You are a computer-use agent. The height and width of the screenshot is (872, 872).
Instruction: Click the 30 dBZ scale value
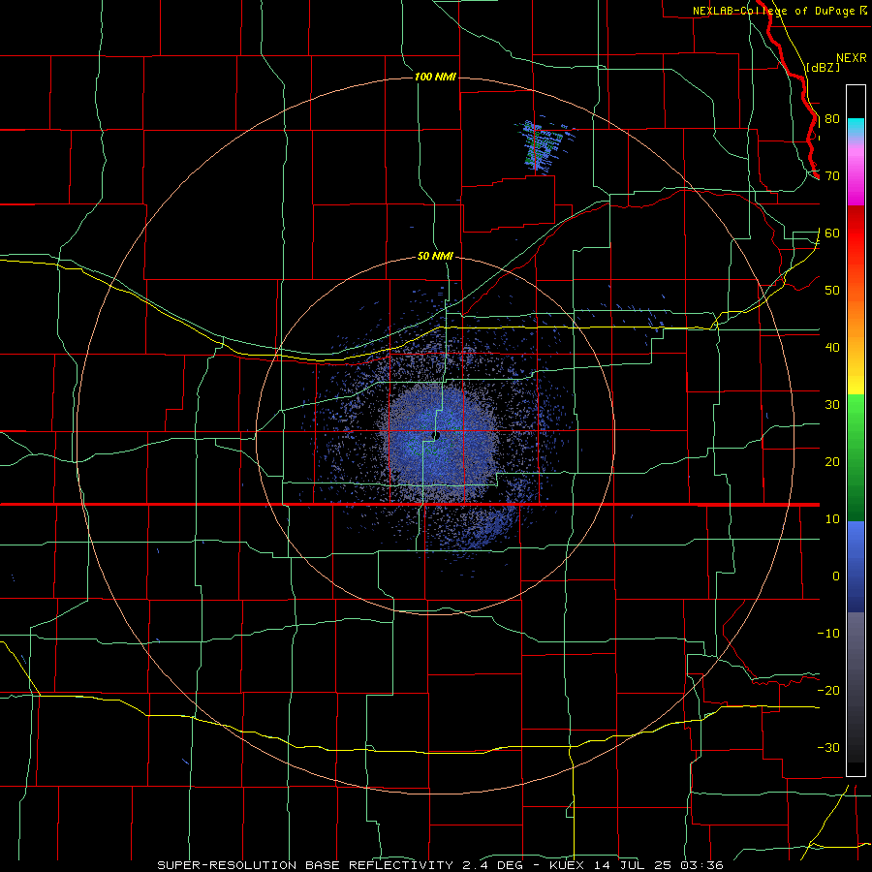(832, 404)
